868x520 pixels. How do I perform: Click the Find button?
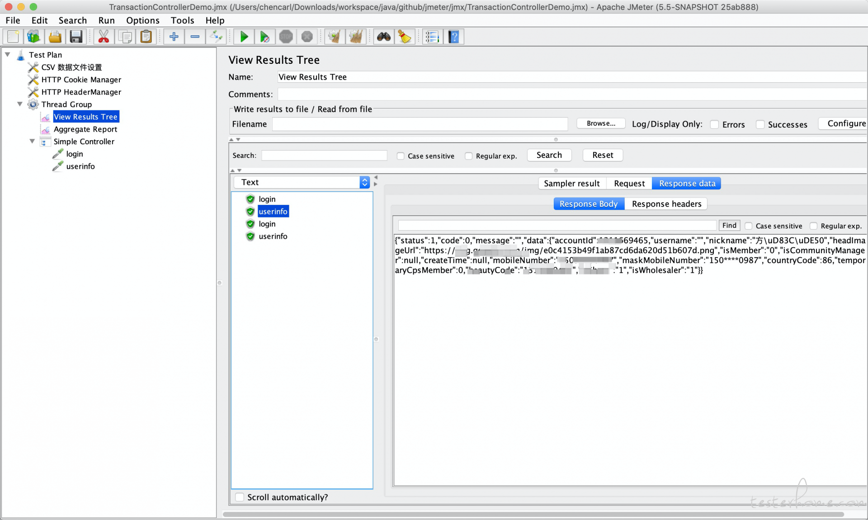[729, 226]
